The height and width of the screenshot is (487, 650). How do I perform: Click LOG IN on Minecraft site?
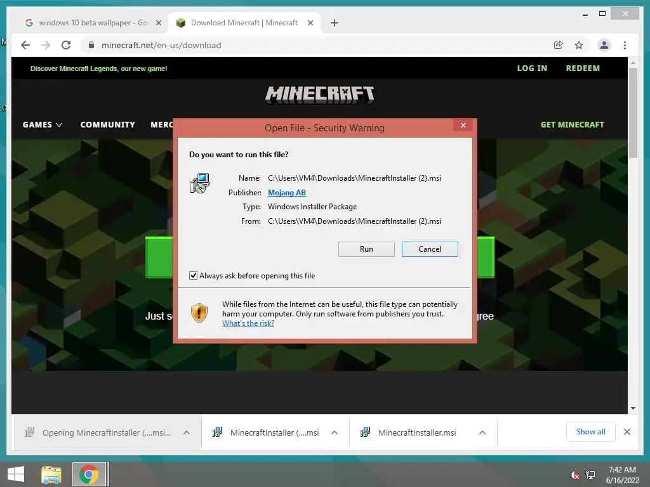(532, 68)
